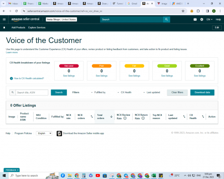Viewport: 224px width, 179px height.
Task: Open the Chrome profile avatar
Action: point(214,11)
